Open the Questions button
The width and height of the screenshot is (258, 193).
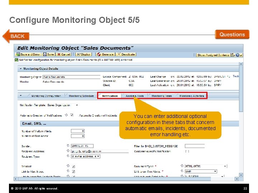tap(232, 34)
